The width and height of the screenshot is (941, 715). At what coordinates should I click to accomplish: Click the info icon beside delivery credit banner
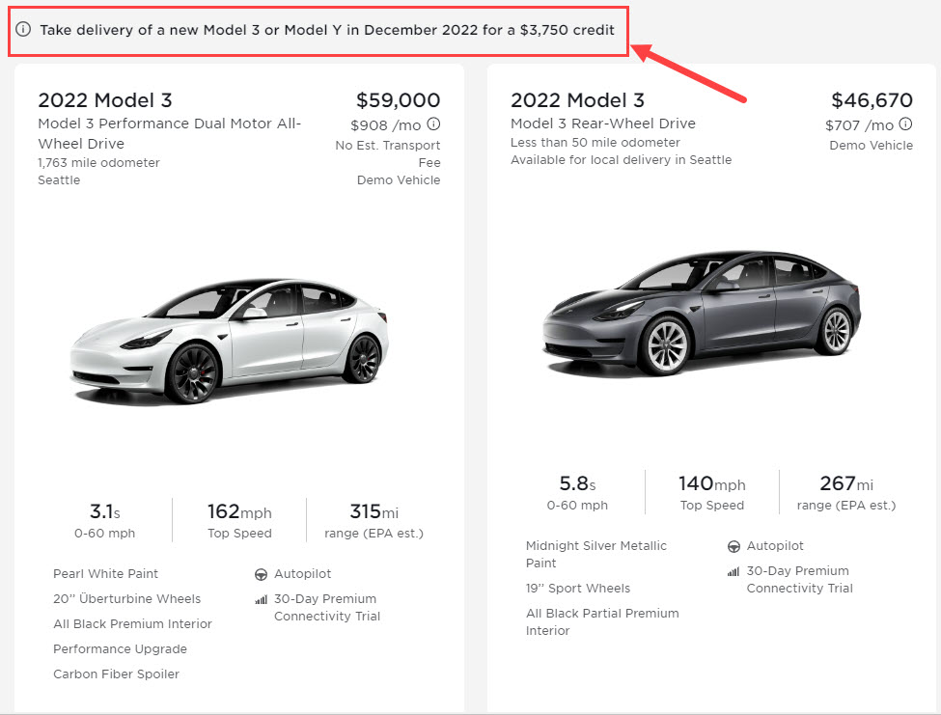click(24, 30)
